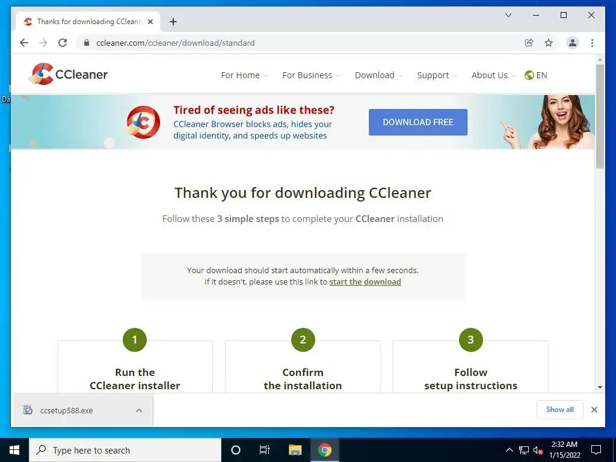Expand the About Us menu
The width and height of the screenshot is (616, 462).
tap(493, 75)
